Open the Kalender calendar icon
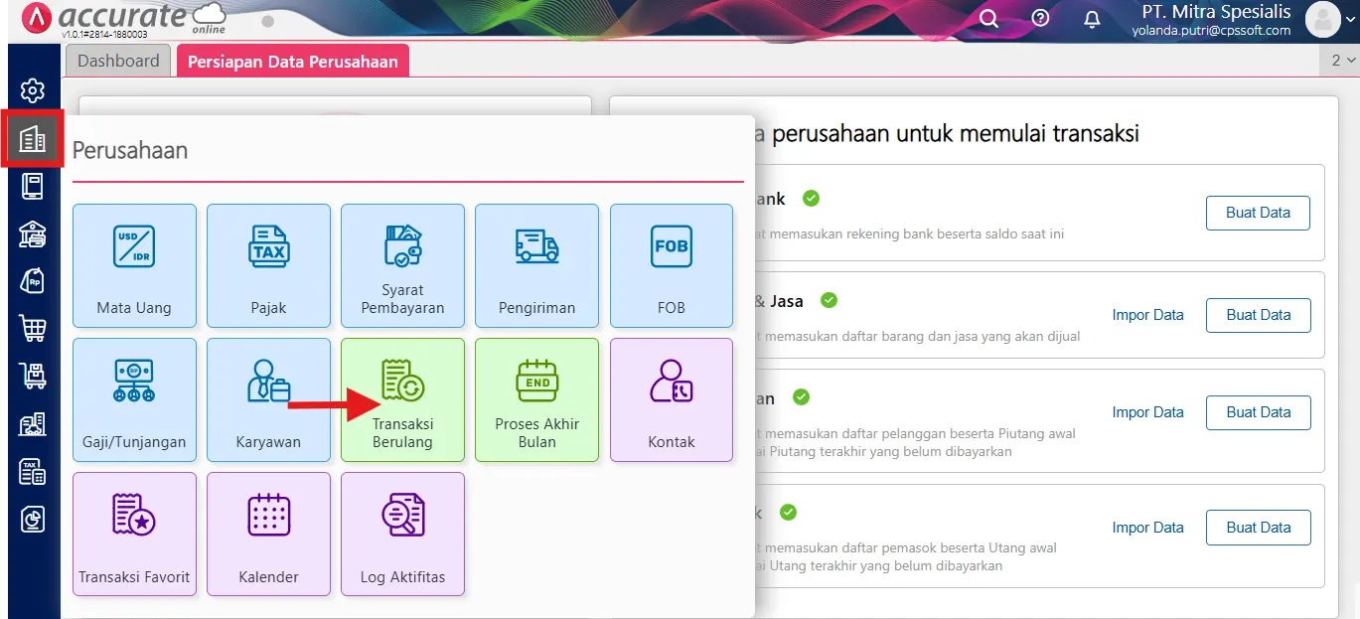Viewport: 1360px width, 619px height. tap(268, 534)
